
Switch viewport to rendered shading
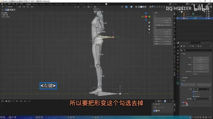pyautogui.click(x=146, y=7)
